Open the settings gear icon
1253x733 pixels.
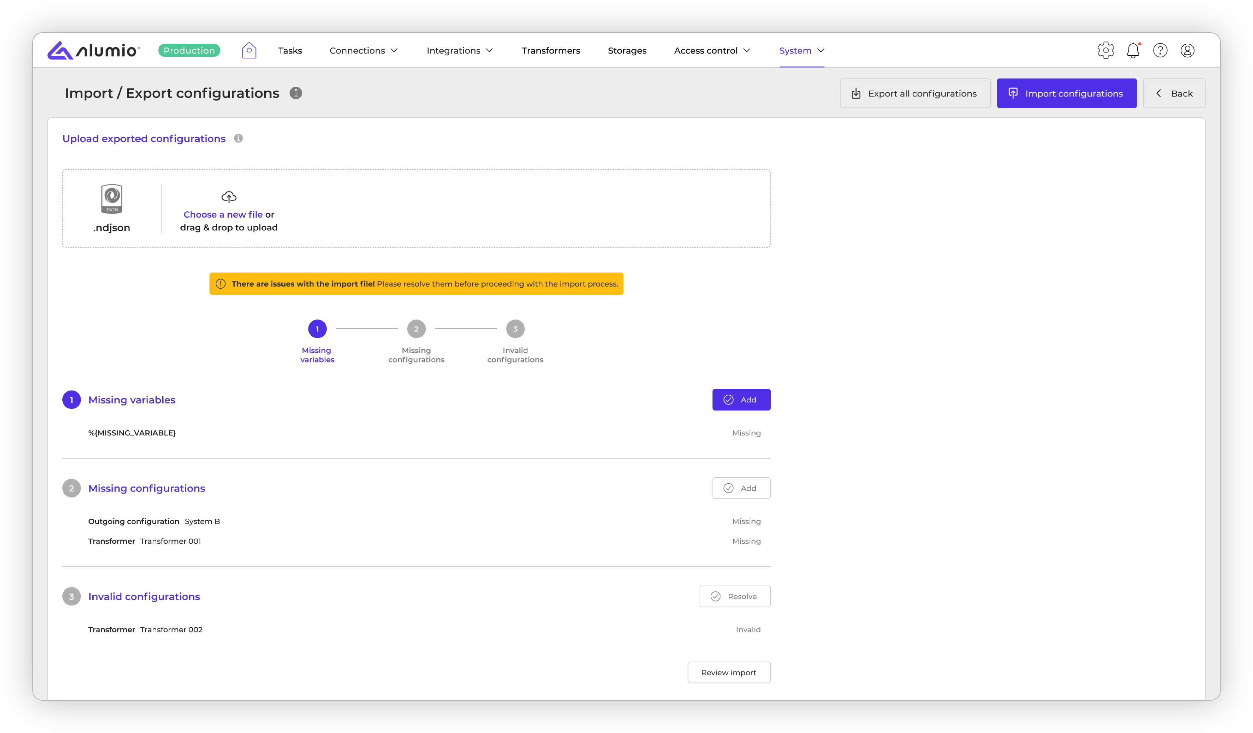point(1105,50)
